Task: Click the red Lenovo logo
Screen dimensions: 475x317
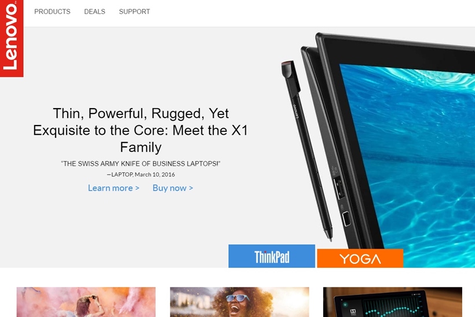Action: click(x=12, y=38)
